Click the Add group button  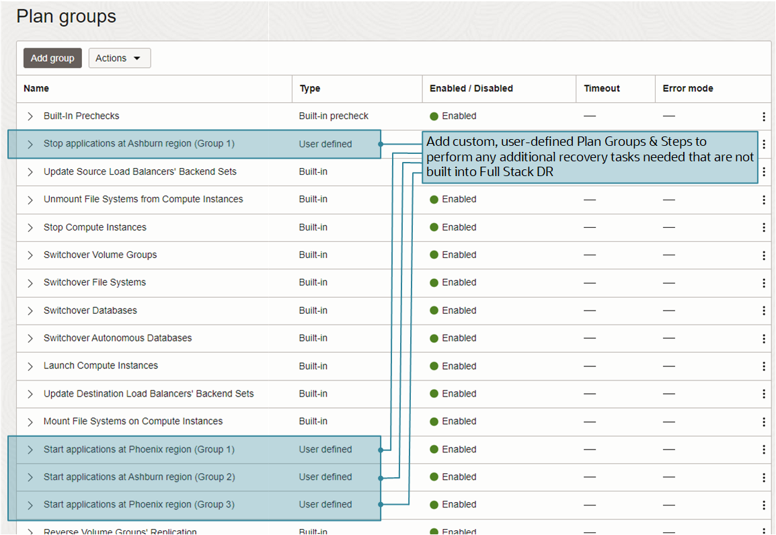[52, 58]
